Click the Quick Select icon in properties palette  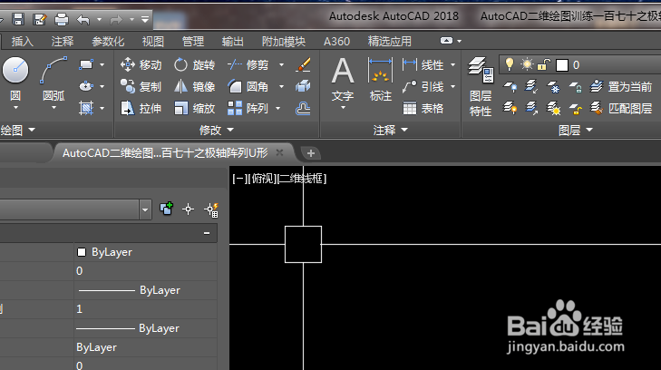(211, 209)
